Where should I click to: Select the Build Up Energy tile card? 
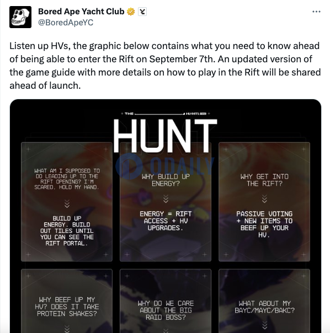coord(67,202)
